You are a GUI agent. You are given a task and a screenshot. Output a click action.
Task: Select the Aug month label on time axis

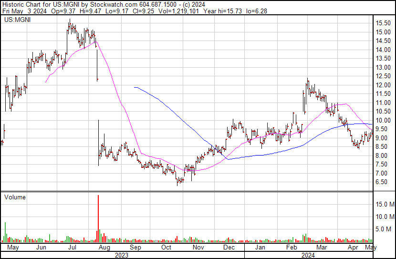click(x=104, y=248)
